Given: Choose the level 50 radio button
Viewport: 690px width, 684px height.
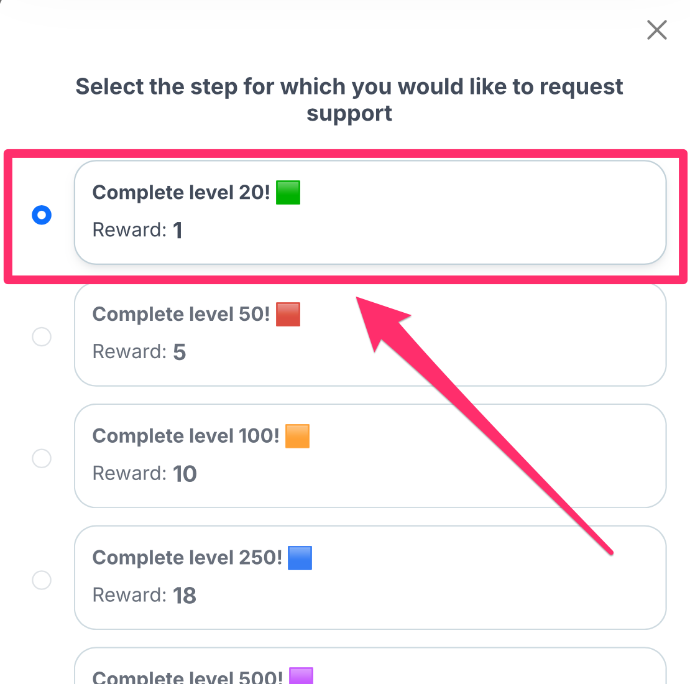Looking at the screenshot, I should [42, 337].
